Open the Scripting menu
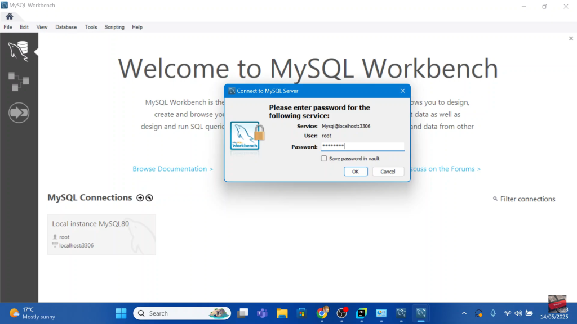Screen dimensions: 577x324 [x=114, y=27]
